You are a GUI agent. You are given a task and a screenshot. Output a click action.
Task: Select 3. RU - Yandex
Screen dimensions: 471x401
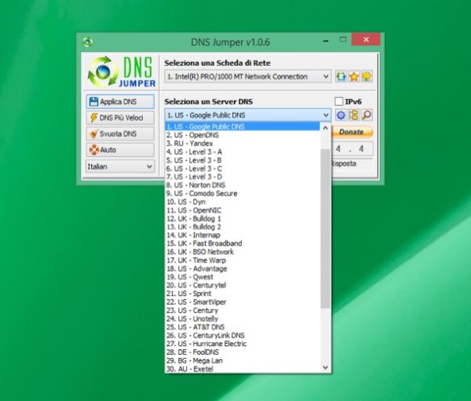tap(243, 144)
